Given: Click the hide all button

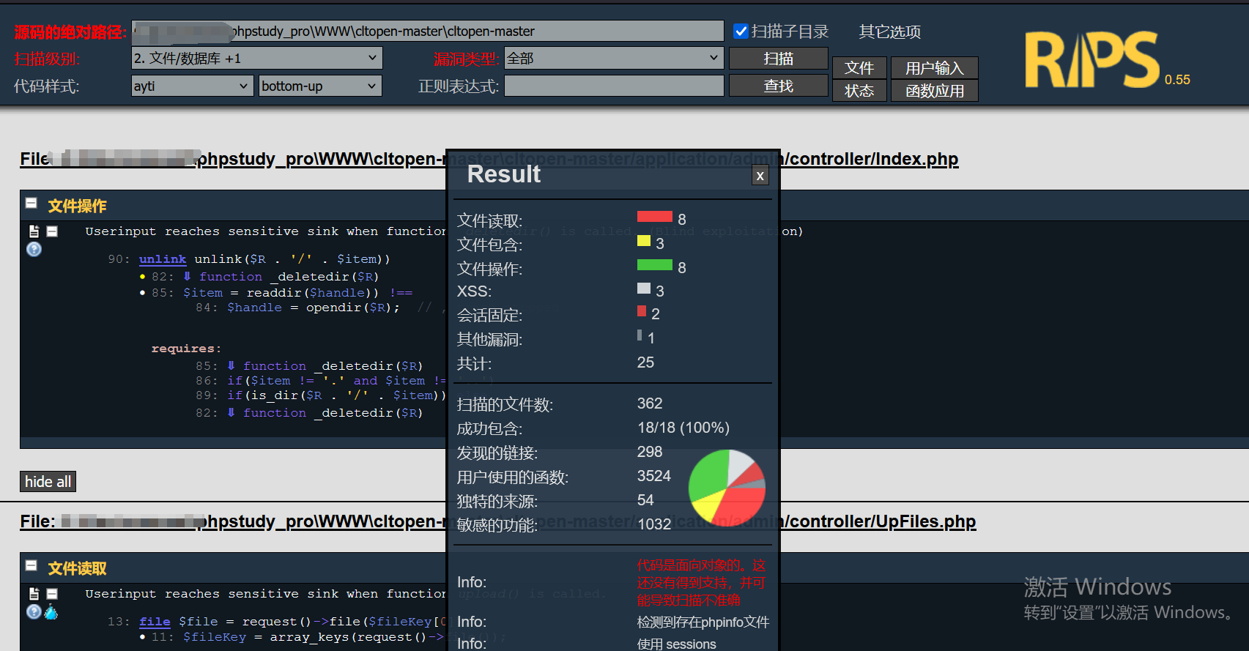Looking at the screenshot, I should tap(48, 481).
